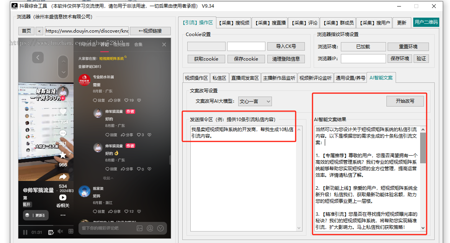
Task: Switch to 主播新作品监听 sub-tab
Action: pyautogui.click(x=279, y=78)
